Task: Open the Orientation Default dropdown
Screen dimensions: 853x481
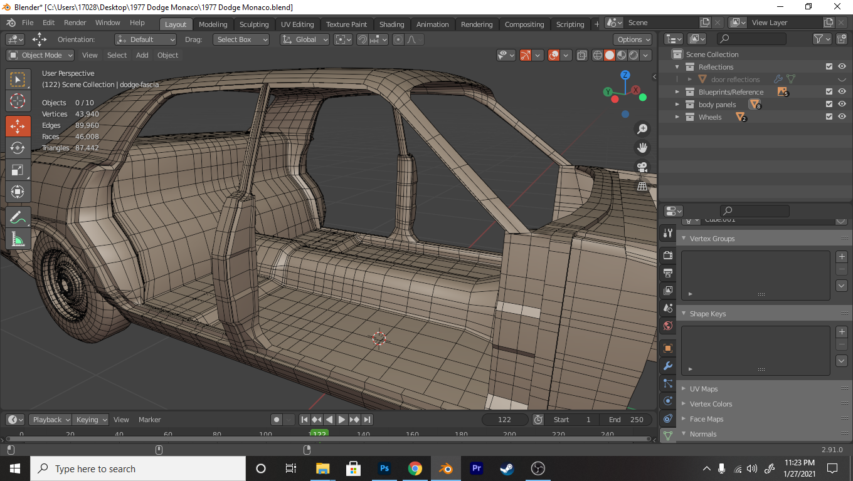Action: pyautogui.click(x=146, y=39)
